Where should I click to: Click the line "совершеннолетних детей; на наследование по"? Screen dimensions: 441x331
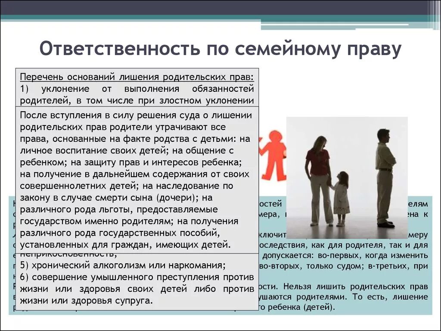(127, 186)
